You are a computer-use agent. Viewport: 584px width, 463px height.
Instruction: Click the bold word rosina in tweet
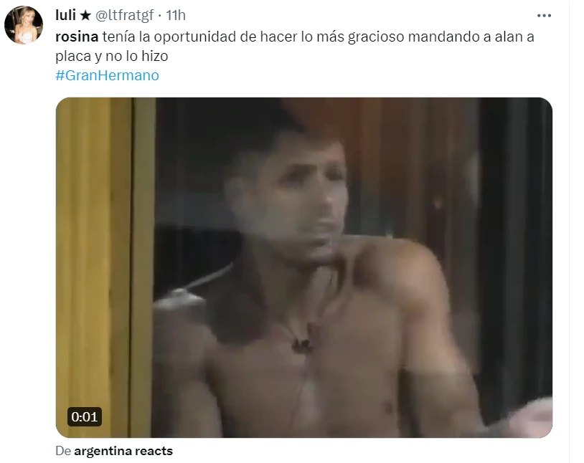coord(77,37)
